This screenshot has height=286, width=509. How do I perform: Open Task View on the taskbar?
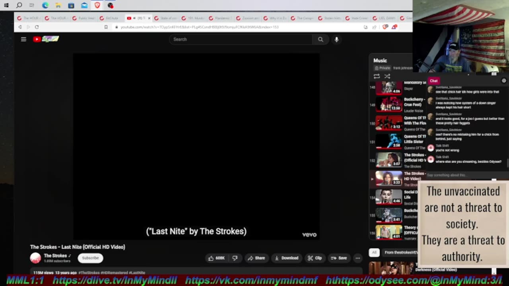(32, 6)
